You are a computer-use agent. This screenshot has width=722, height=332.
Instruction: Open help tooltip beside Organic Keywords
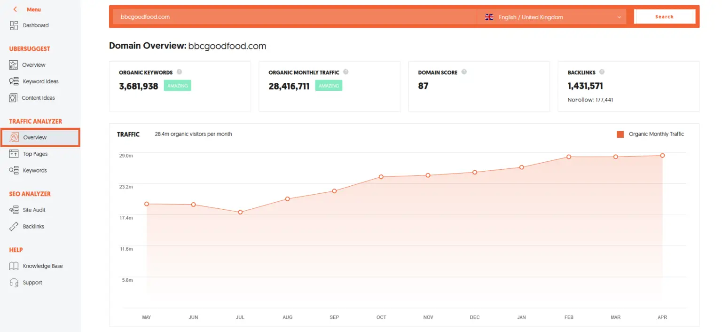pyautogui.click(x=179, y=72)
